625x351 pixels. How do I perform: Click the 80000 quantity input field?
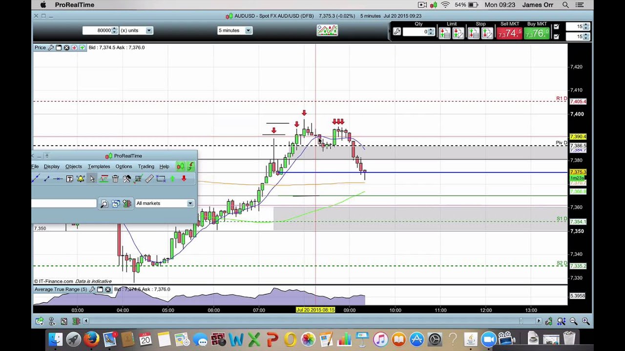(97, 30)
